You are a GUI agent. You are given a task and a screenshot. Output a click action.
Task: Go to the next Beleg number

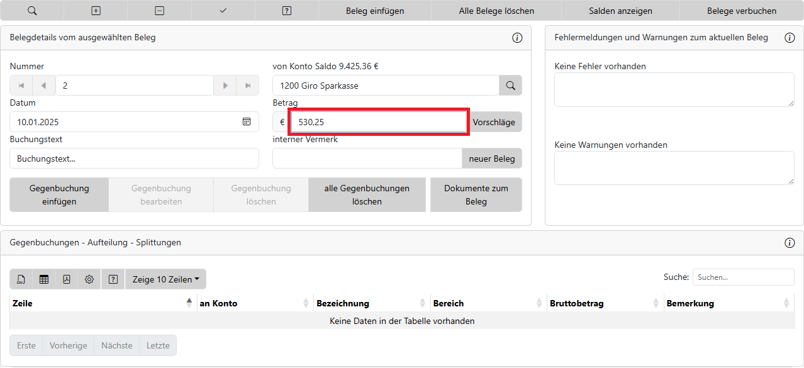point(225,86)
